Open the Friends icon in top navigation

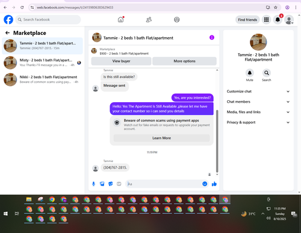[149, 20]
